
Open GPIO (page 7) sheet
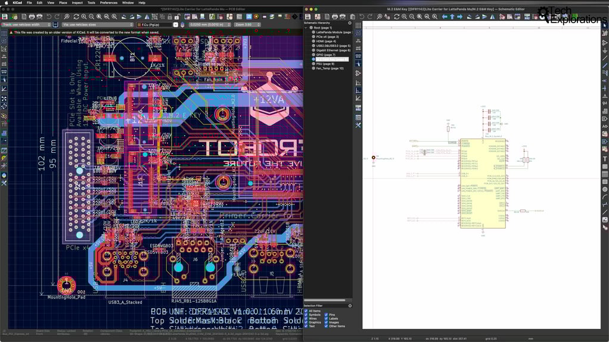pyautogui.click(x=324, y=55)
